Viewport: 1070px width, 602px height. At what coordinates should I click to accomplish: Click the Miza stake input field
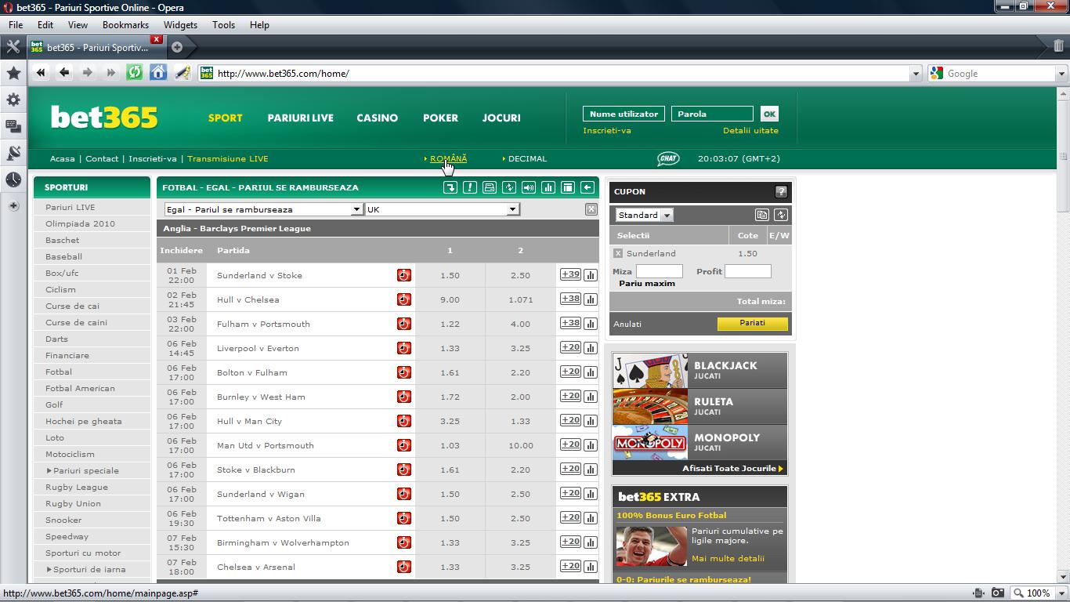pyautogui.click(x=659, y=271)
